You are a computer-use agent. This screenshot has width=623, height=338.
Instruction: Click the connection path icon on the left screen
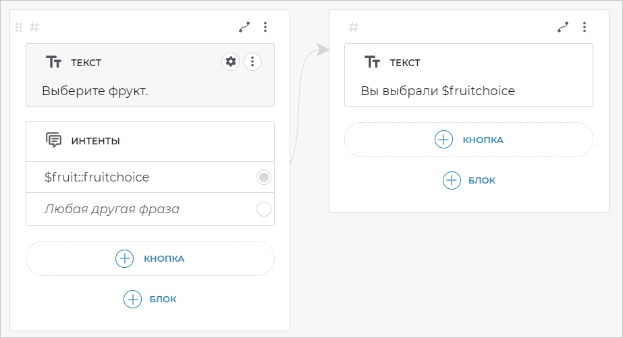pos(244,27)
